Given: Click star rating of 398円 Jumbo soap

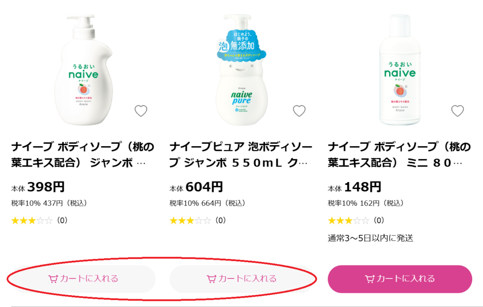Looking at the screenshot, I should [x=32, y=220].
